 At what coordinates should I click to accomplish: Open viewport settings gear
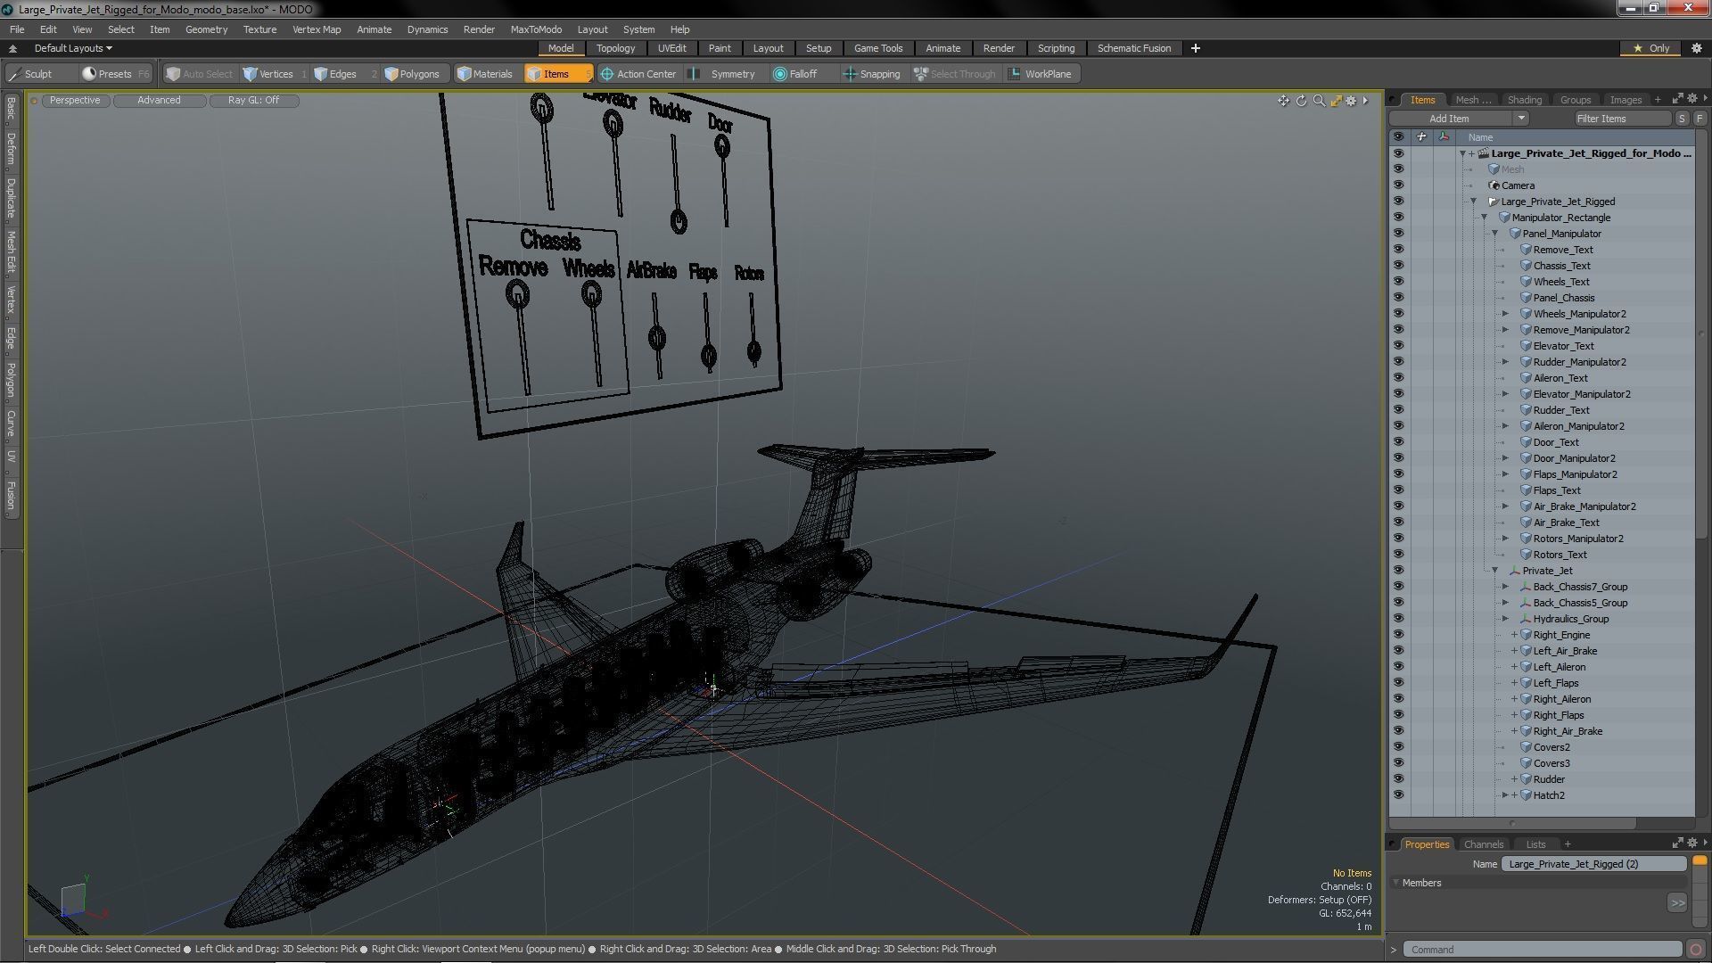1352,101
